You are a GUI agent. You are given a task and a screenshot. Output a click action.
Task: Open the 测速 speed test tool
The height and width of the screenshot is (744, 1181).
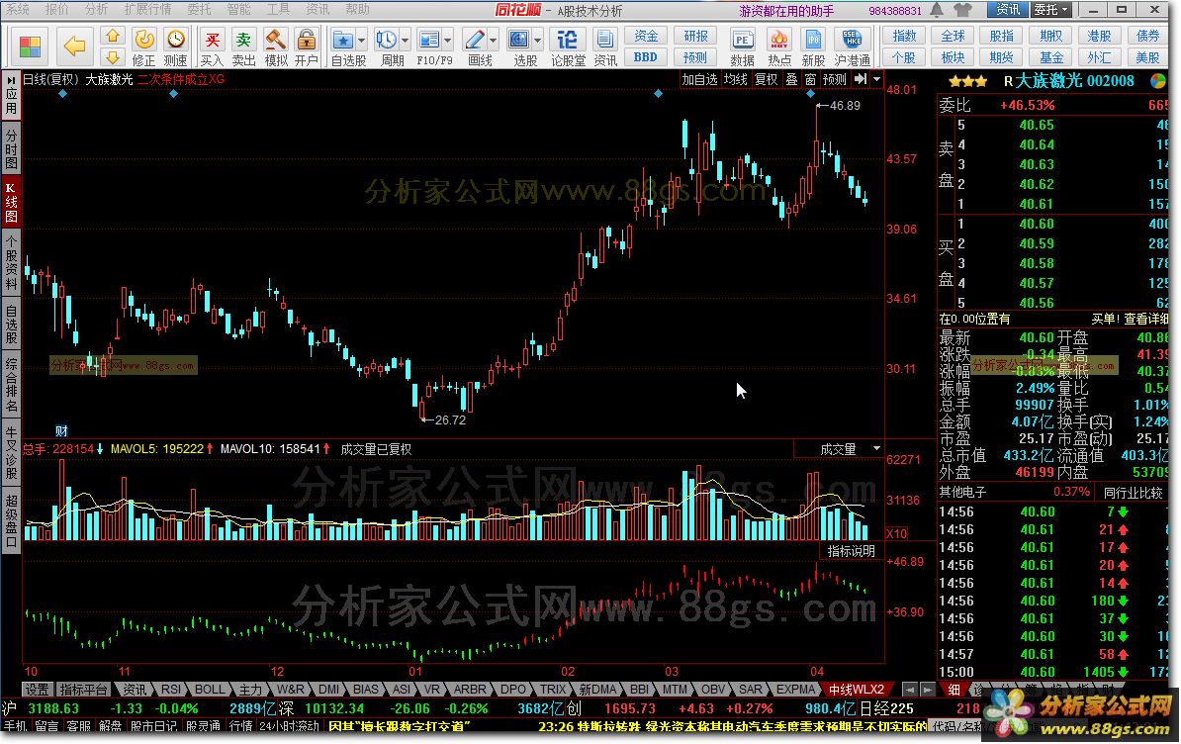[x=175, y=46]
